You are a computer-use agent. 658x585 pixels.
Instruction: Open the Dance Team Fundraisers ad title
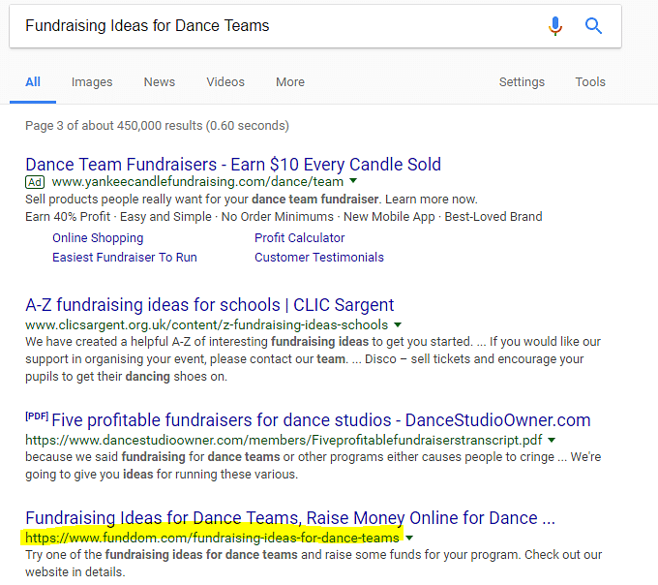tap(233, 165)
